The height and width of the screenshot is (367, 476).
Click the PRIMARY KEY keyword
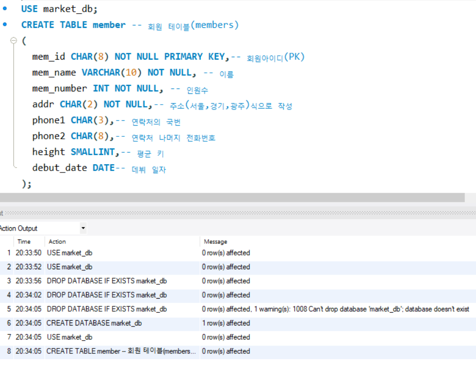click(195, 57)
